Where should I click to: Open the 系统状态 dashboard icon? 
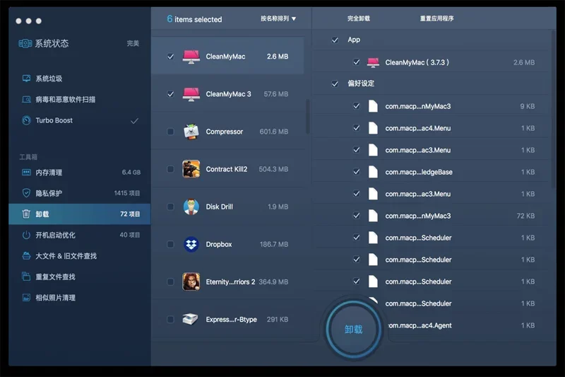25,44
